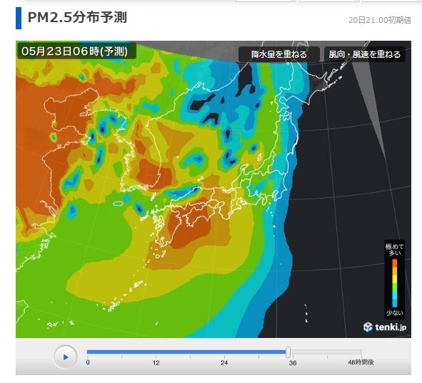Click the PM2.5分布予測 heading

point(77,18)
